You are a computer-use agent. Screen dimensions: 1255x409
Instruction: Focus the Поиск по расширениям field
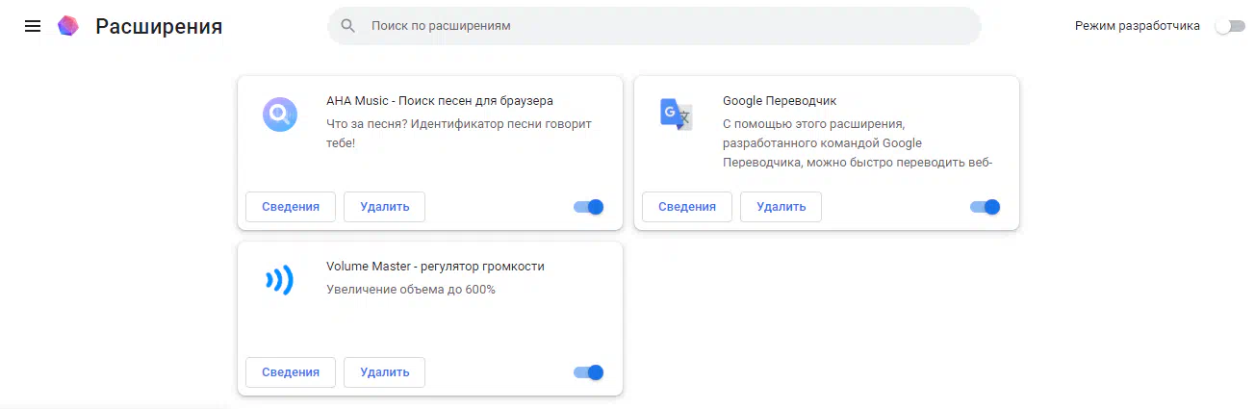654,26
